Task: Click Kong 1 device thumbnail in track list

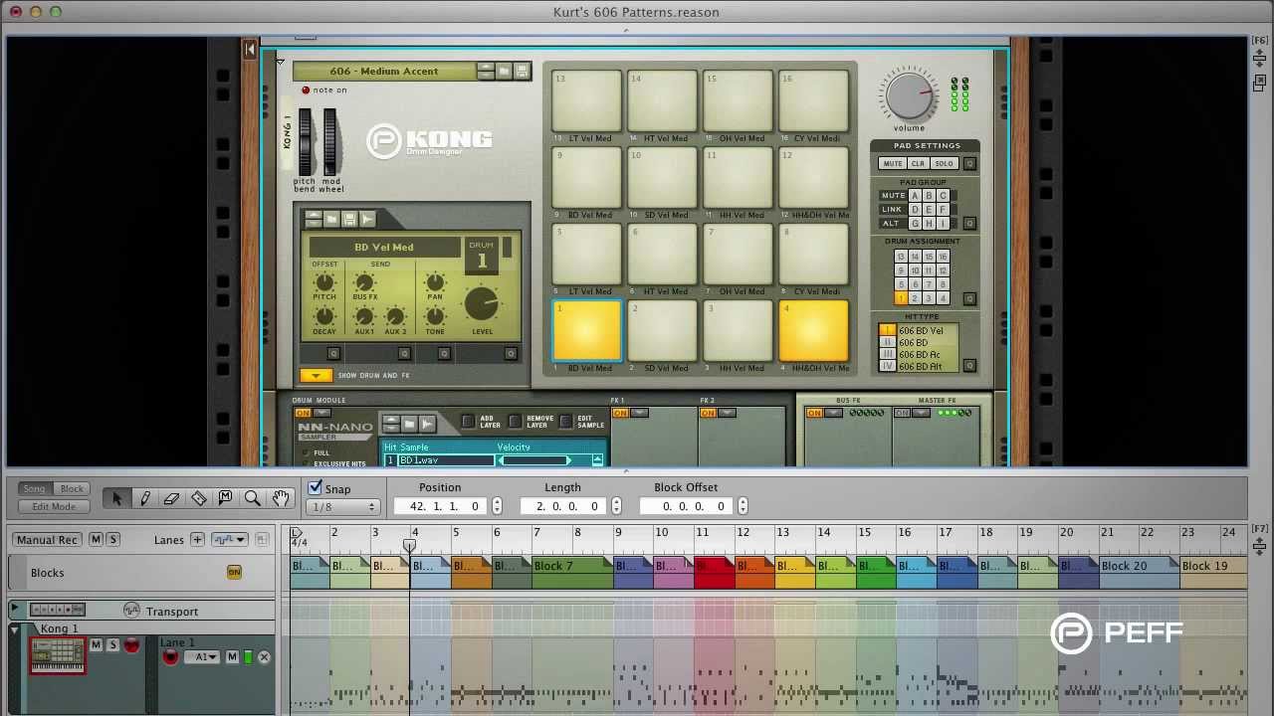Action: 58,654
